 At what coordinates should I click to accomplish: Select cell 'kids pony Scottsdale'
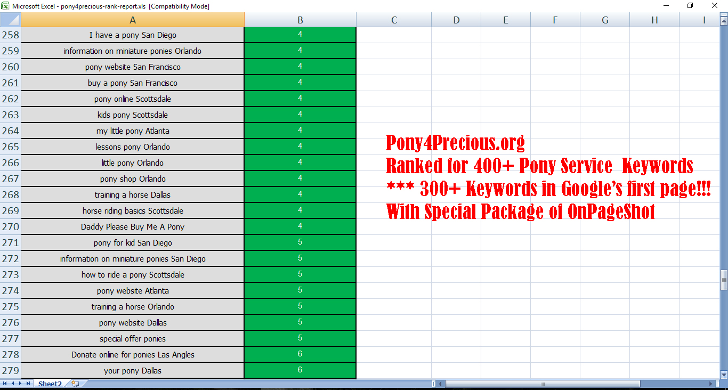coord(133,115)
